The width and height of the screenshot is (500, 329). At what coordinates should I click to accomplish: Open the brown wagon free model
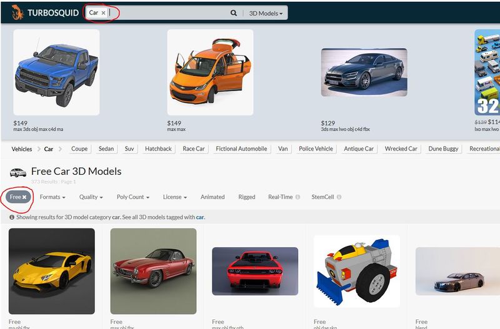(458, 272)
